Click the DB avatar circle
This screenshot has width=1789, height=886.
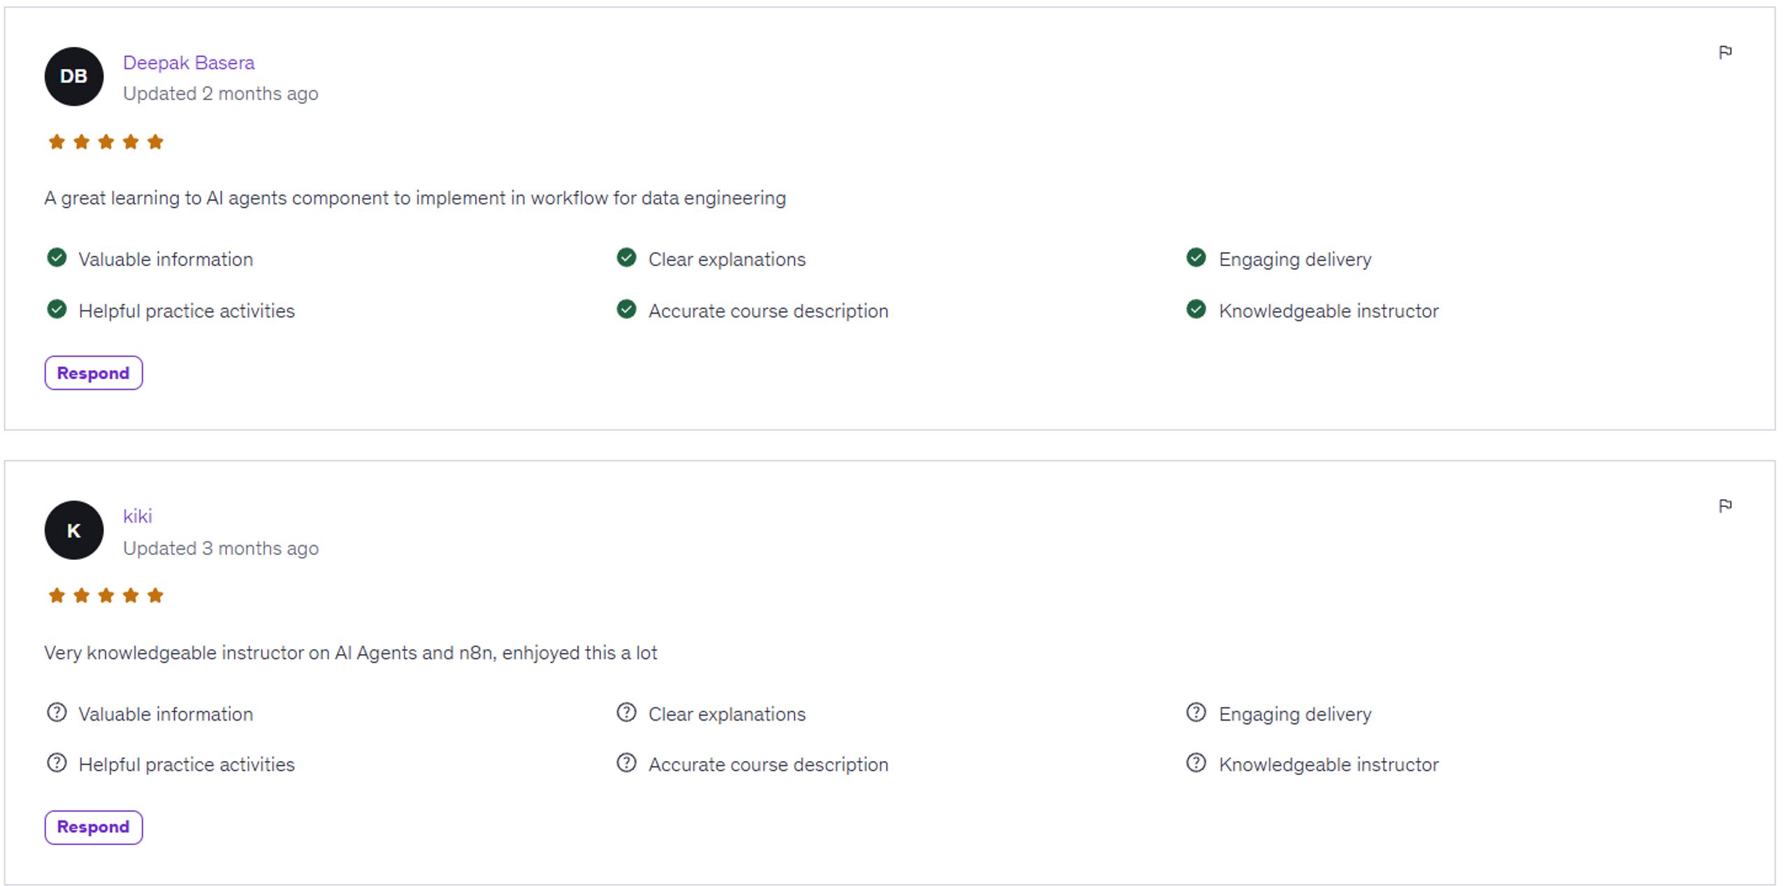tap(74, 76)
